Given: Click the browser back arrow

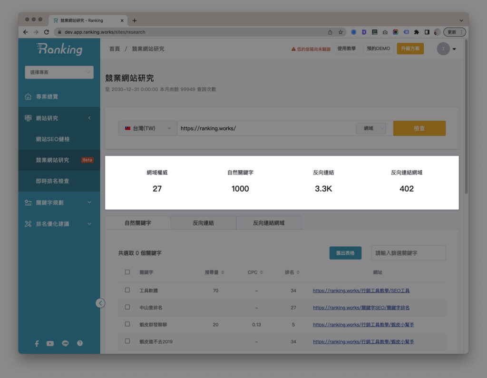Looking at the screenshot, I should click(26, 32).
